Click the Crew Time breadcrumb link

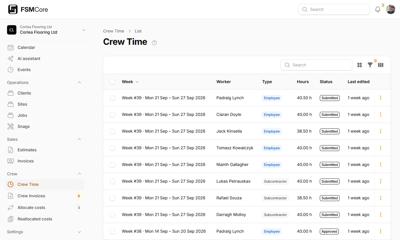coord(114,31)
